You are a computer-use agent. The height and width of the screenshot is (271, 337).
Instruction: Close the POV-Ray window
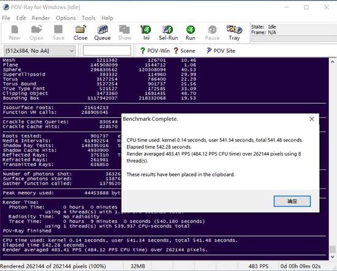click(327, 7)
